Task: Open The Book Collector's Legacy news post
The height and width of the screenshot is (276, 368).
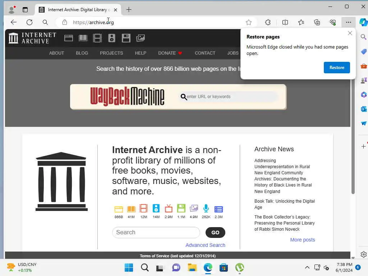Action: tap(285, 223)
